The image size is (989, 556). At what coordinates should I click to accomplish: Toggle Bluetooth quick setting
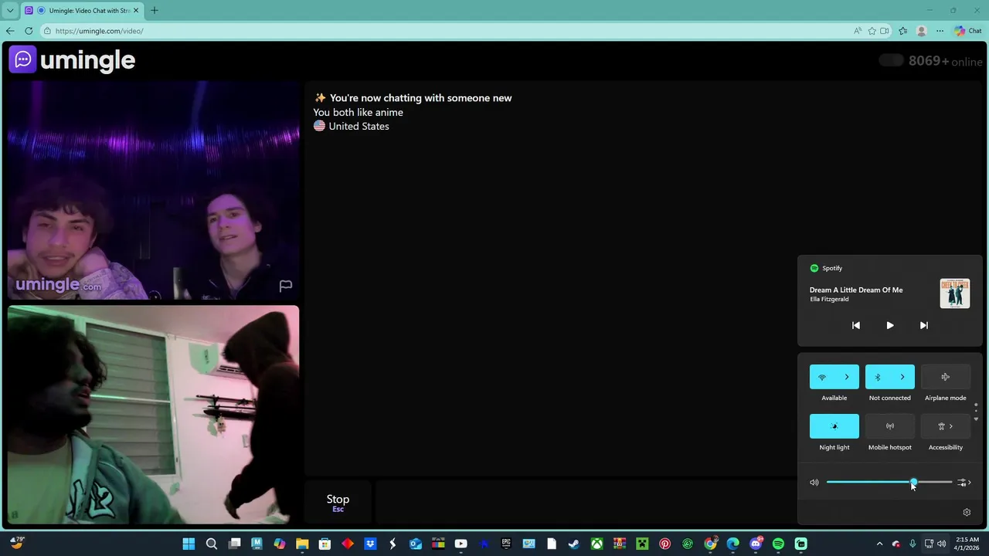tap(878, 377)
